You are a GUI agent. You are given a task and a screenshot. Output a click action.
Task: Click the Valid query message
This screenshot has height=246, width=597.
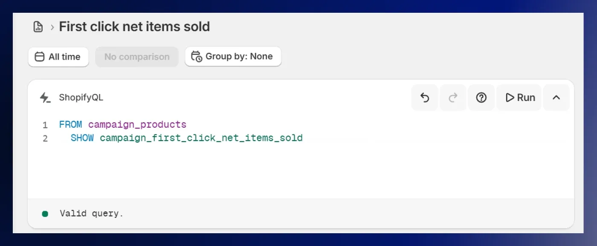click(x=91, y=213)
